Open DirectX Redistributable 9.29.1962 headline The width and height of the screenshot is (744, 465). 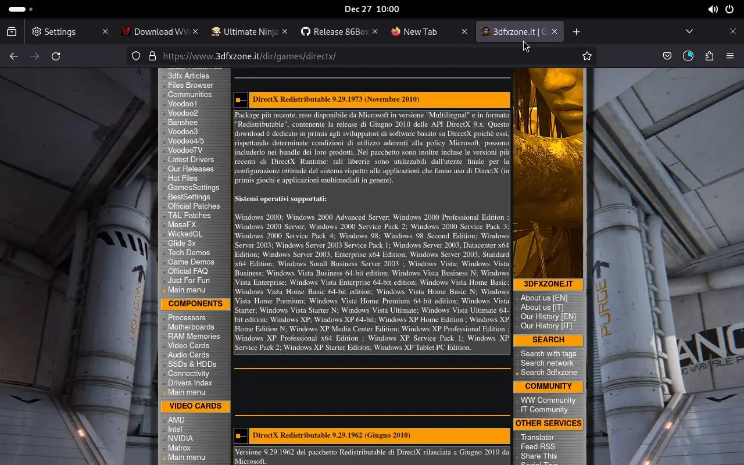[331, 435]
